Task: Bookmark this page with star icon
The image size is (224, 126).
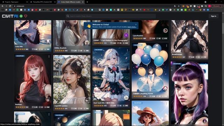Action: point(178,6)
